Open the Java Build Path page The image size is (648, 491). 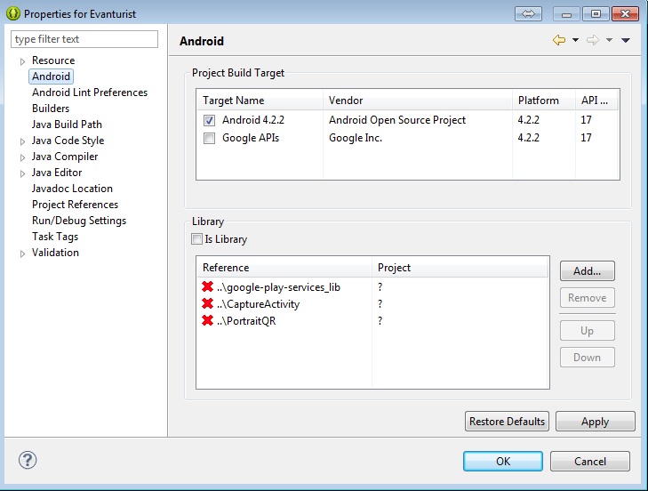pyautogui.click(x=67, y=125)
